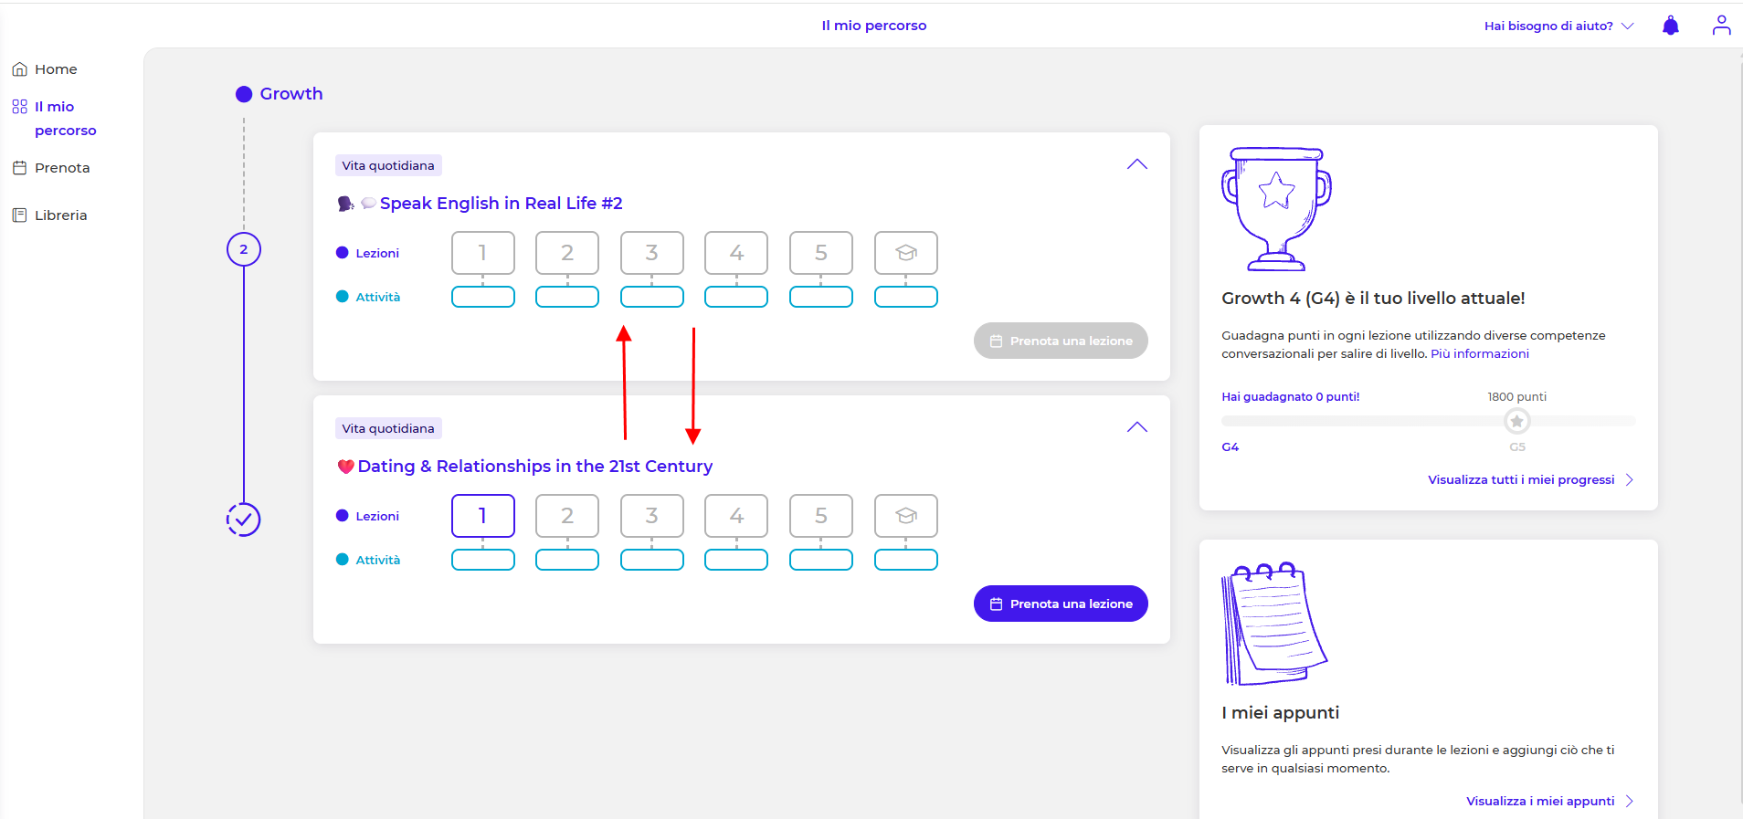Go to Prenota in sidebar

[61, 168]
